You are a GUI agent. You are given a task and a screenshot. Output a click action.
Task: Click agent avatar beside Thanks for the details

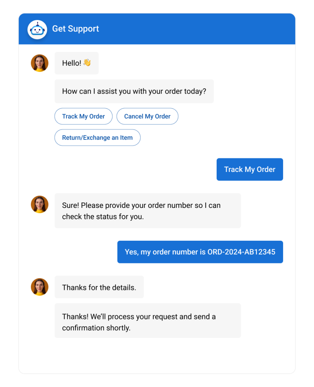[40, 287]
